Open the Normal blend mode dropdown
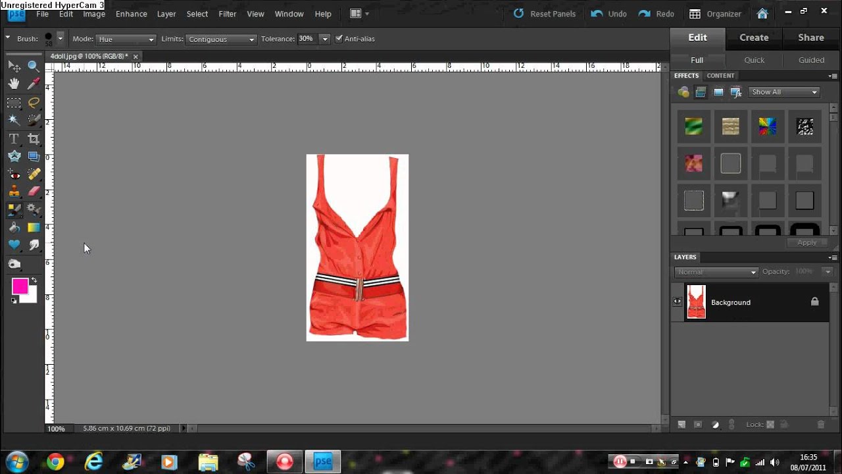 pos(716,272)
